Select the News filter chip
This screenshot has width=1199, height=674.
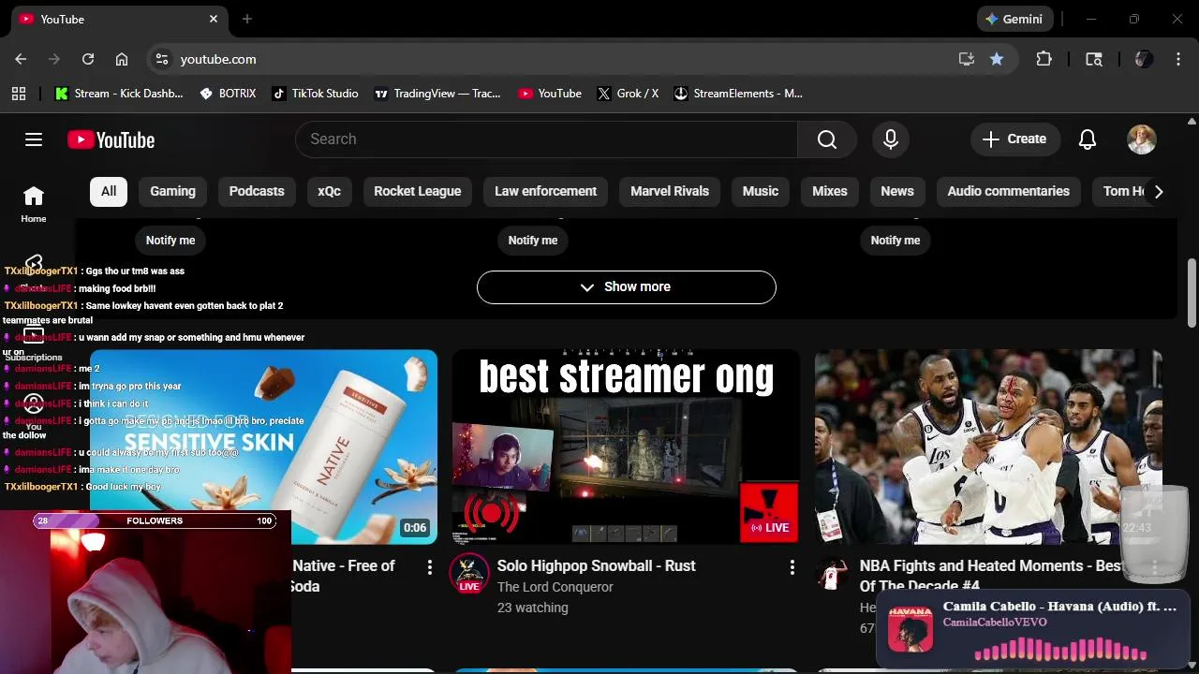pyautogui.click(x=897, y=191)
